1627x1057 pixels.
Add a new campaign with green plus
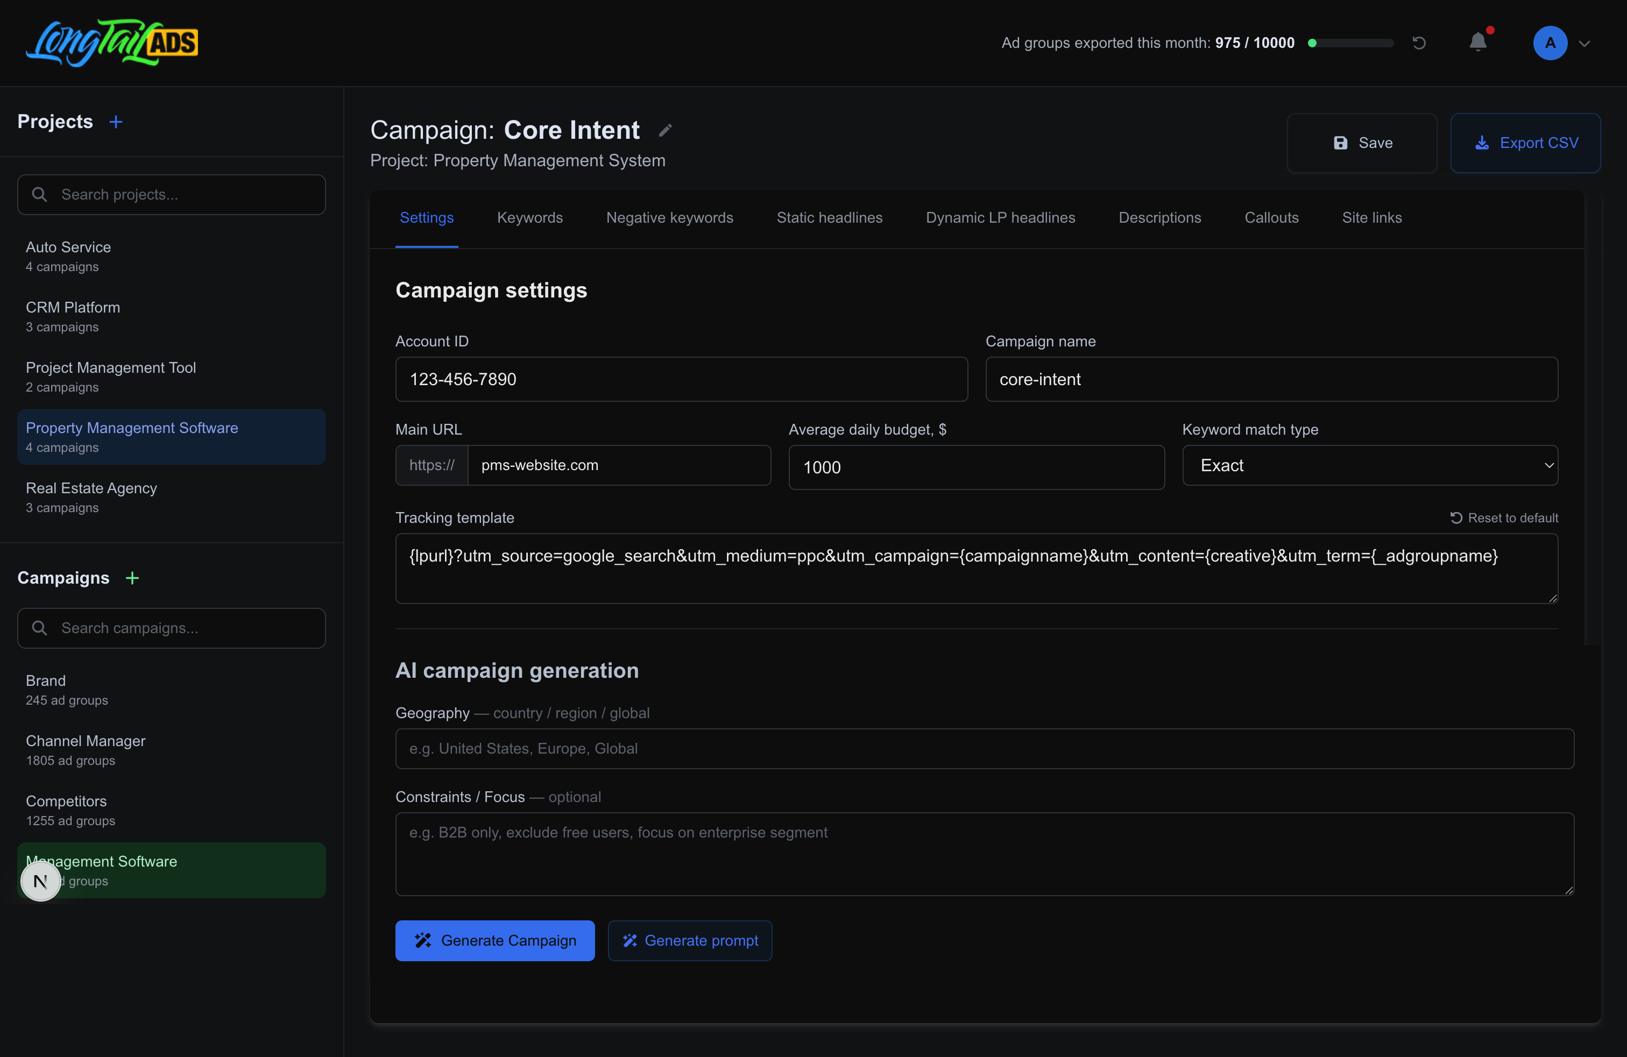[132, 578]
